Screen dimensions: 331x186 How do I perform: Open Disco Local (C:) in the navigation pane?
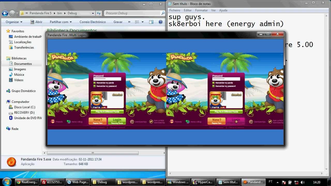click(25, 107)
